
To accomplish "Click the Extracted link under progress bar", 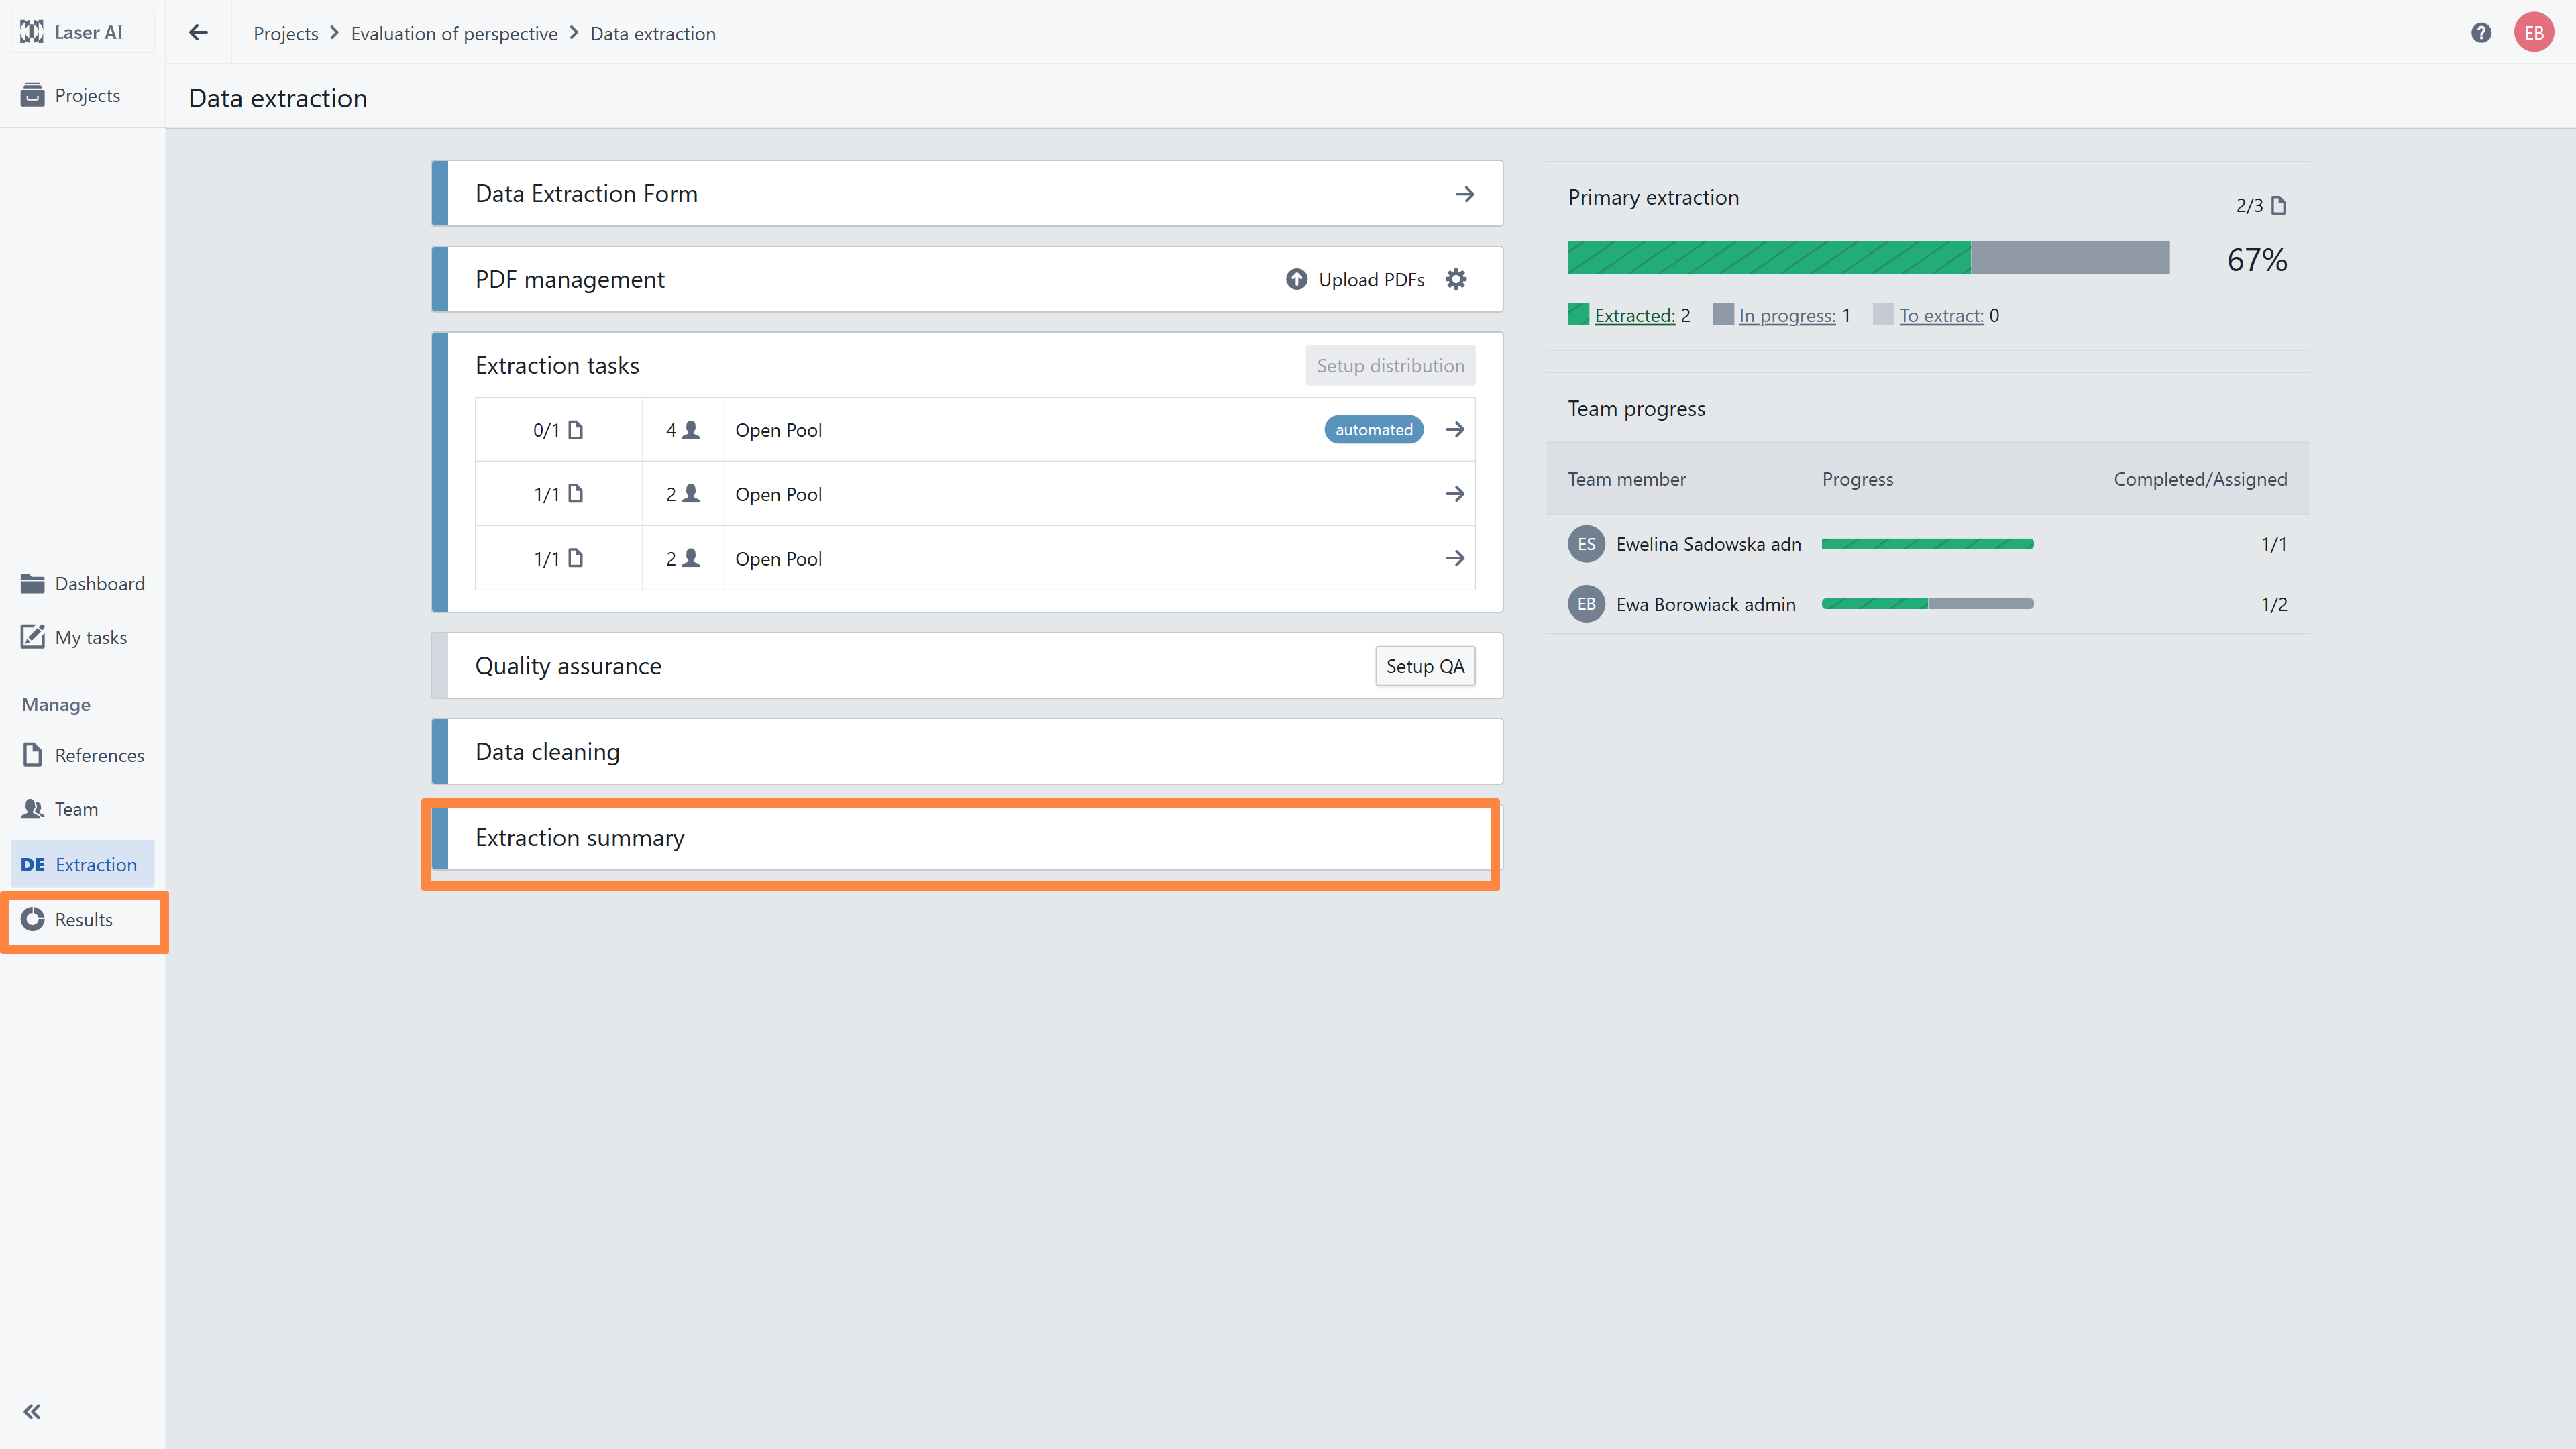I will (x=1634, y=316).
